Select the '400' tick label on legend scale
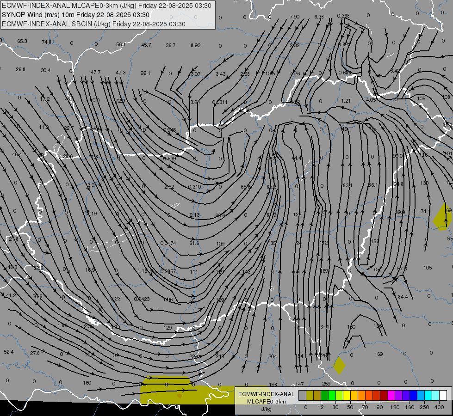The width and height of the screenshot is (453, 416). (439, 407)
